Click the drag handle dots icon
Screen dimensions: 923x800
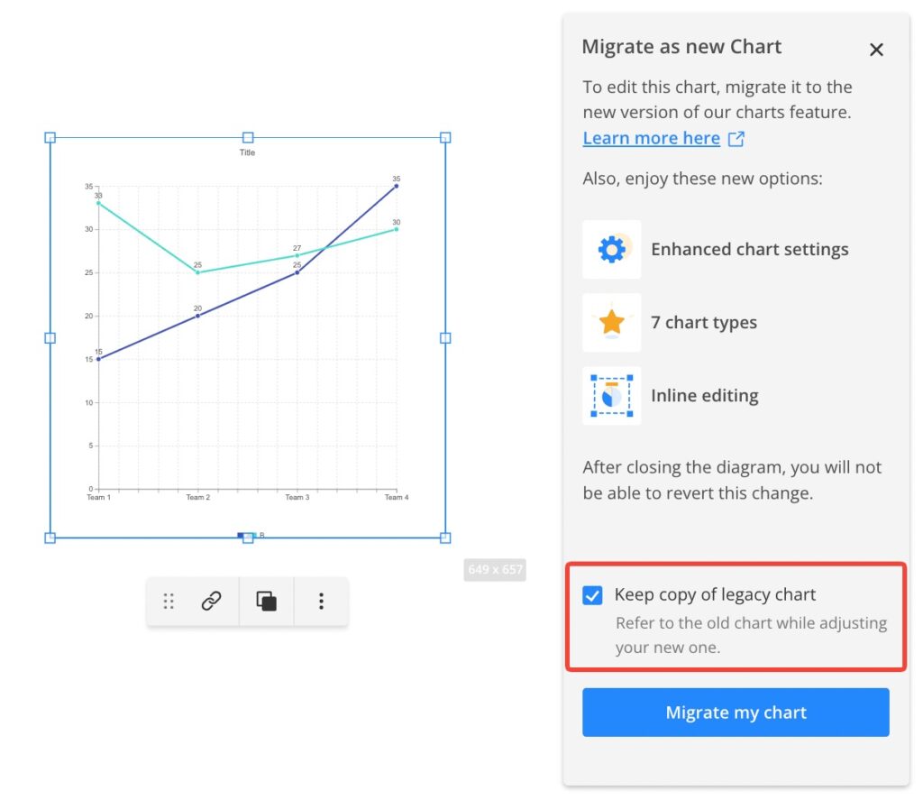[169, 602]
